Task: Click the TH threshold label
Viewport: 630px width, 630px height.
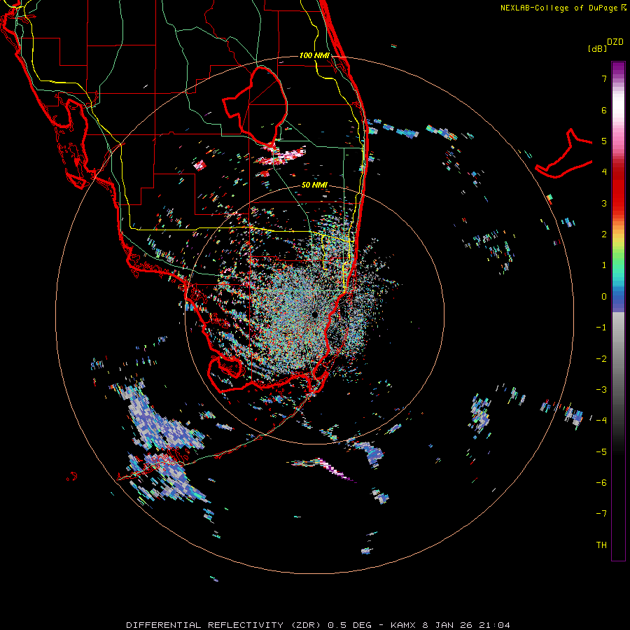Action: point(601,545)
